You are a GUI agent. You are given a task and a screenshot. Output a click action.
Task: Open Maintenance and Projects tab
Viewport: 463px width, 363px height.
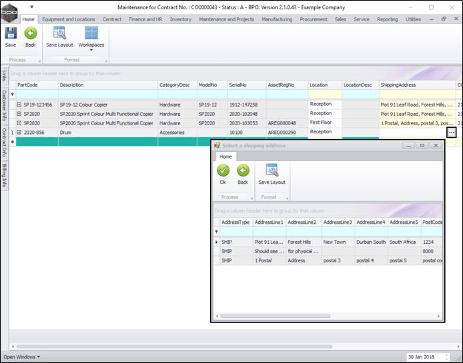coord(226,19)
